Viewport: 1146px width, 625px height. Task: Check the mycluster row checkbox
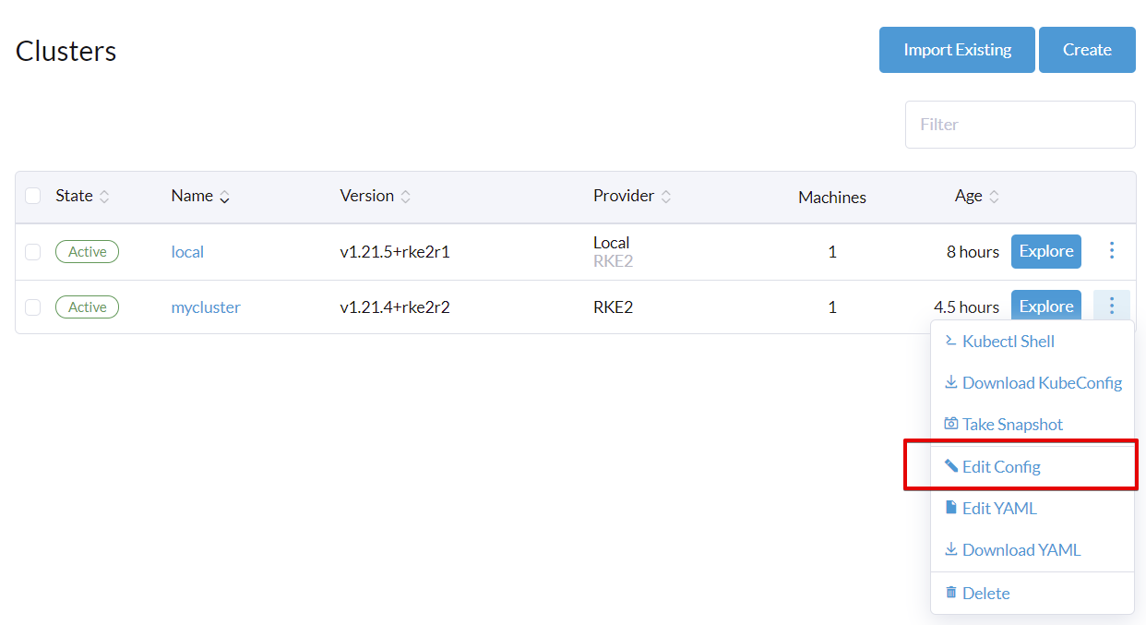33,307
